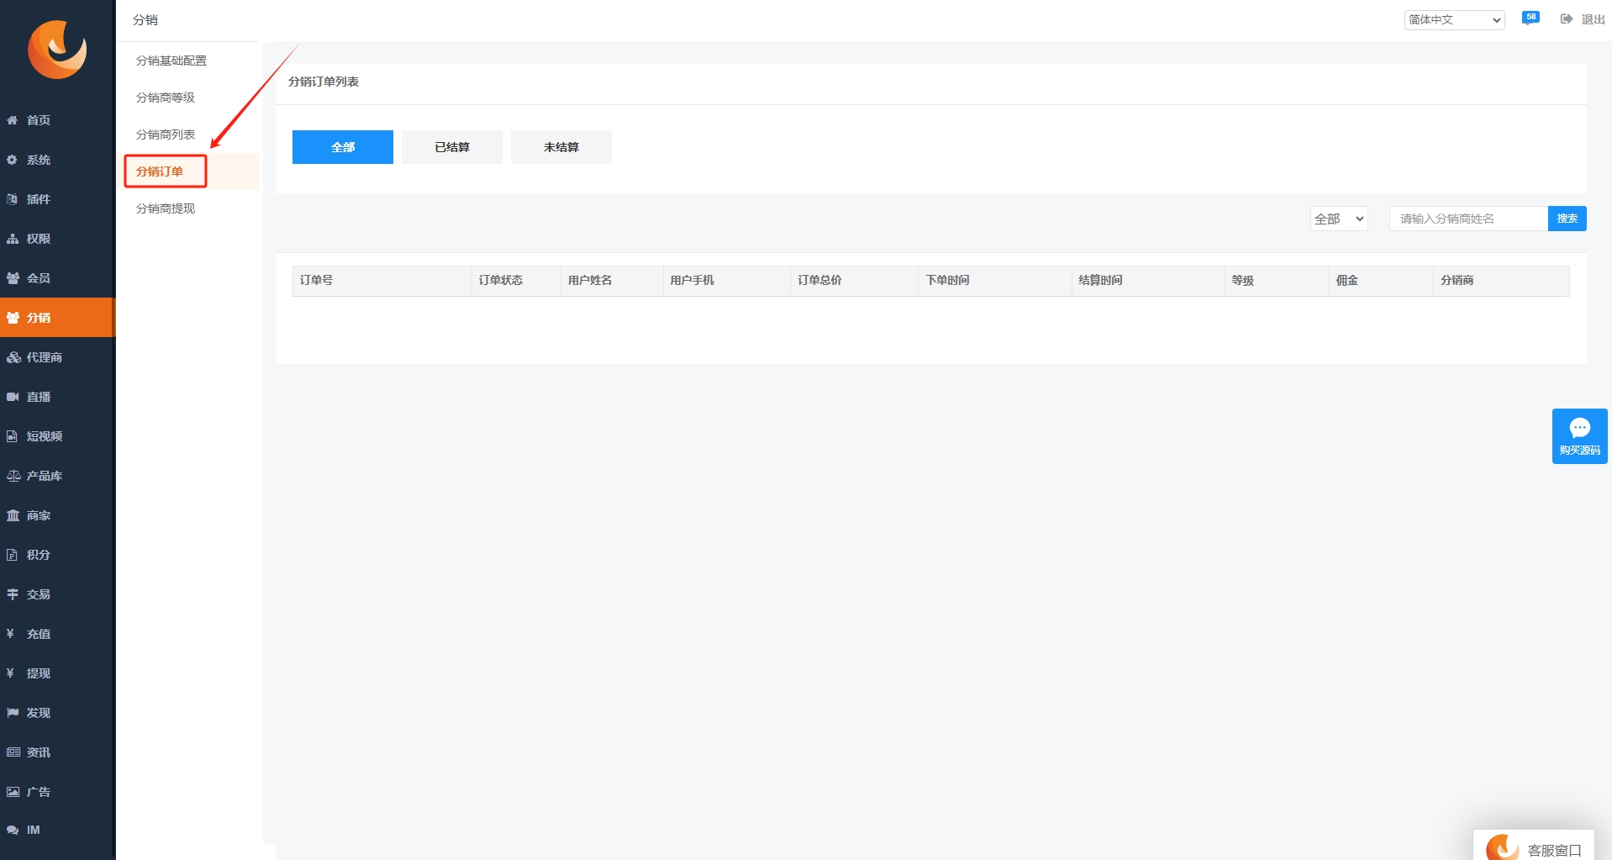Click the 客服窗口 flame logo icon

point(1502,847)
